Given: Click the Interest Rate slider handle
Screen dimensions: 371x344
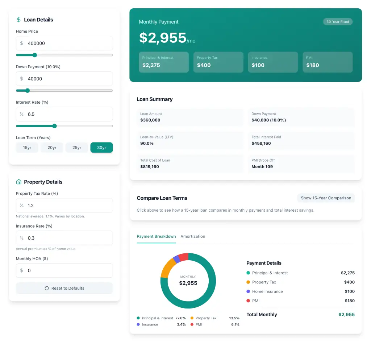Looking at the screenshot, I should 54,126.
